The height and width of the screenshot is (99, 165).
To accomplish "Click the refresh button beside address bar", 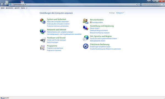I will tap(139, 4).
